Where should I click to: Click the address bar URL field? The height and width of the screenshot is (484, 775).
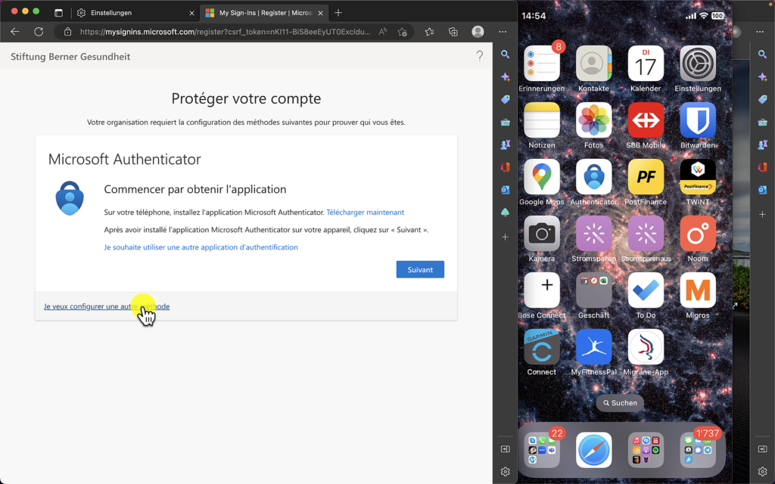(x=225, y=32)
